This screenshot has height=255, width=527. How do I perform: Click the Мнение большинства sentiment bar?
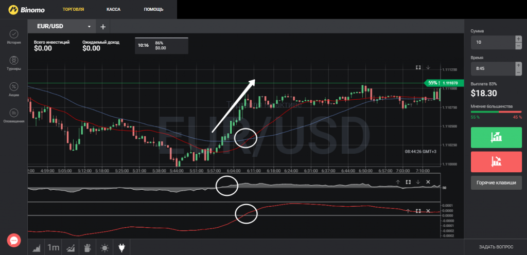[x=496, y=112]
